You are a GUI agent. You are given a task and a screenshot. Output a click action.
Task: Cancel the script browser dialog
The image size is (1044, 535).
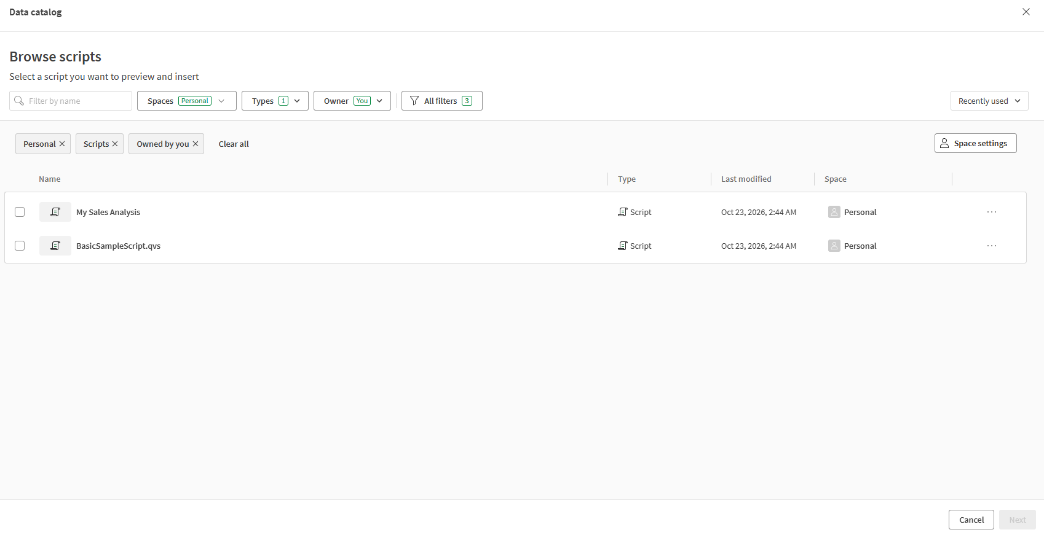point(971,520)
